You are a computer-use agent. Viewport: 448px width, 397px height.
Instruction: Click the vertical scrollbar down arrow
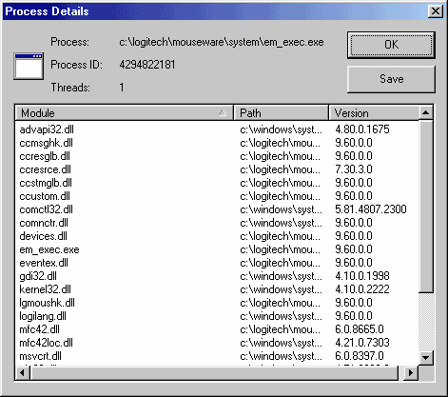(426, 358)
